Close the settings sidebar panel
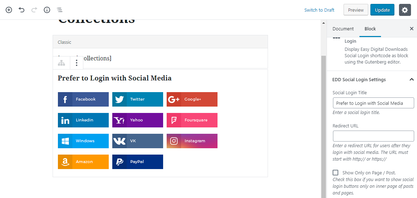Viewport: 417px width, 198px height. (x=411, y=29)
